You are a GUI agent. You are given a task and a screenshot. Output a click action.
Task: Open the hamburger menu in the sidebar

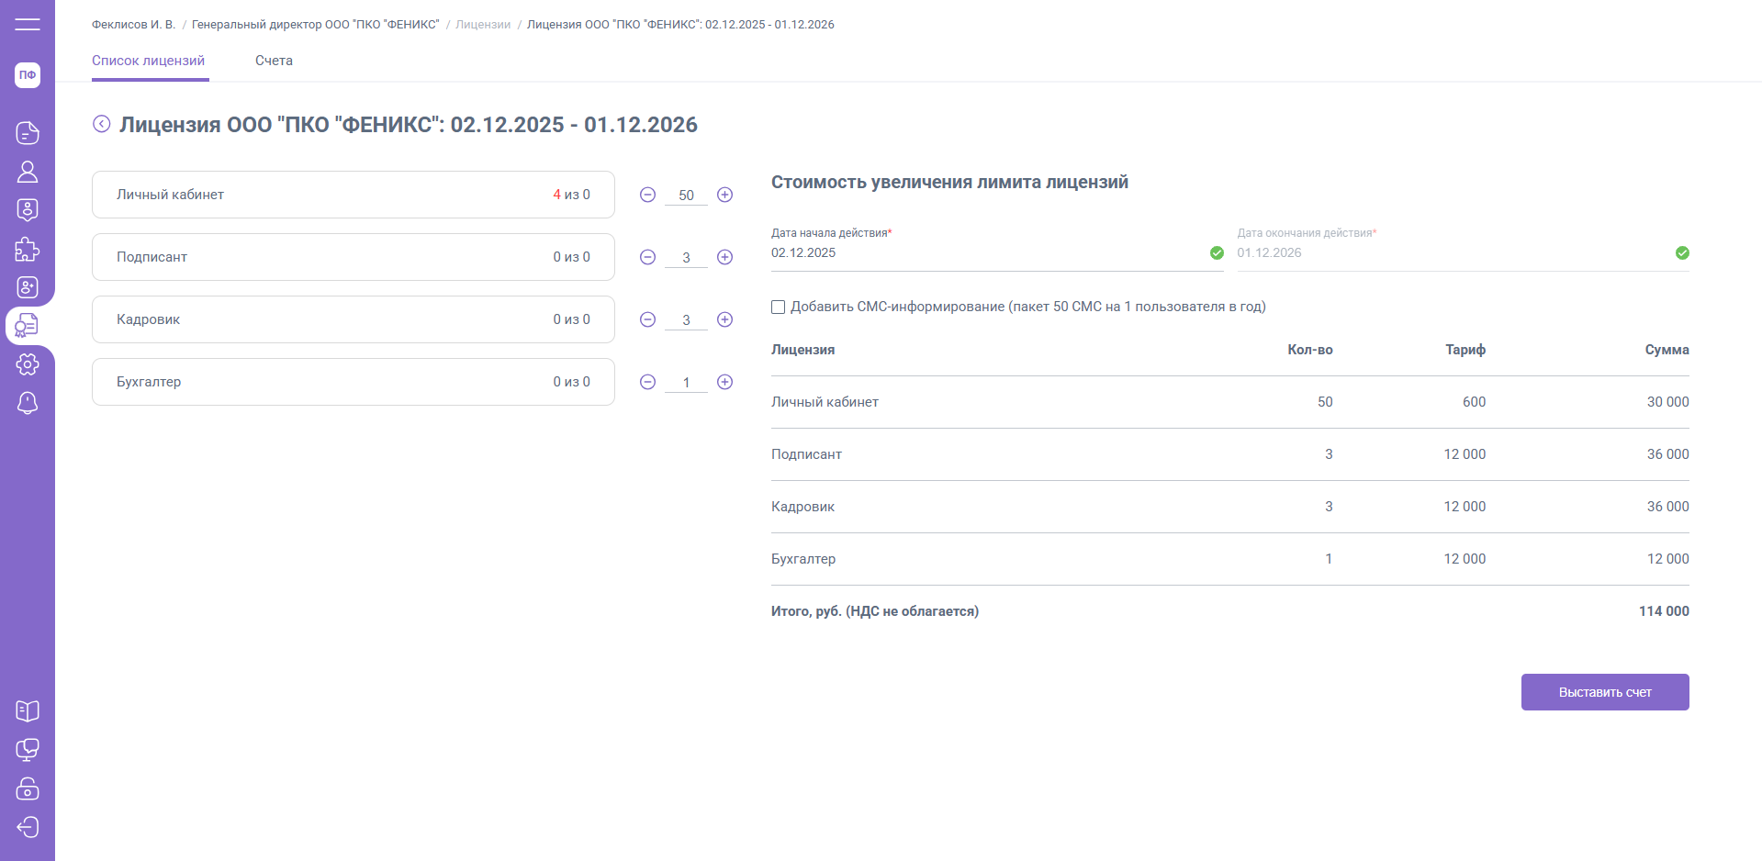(x=28, y=24)
